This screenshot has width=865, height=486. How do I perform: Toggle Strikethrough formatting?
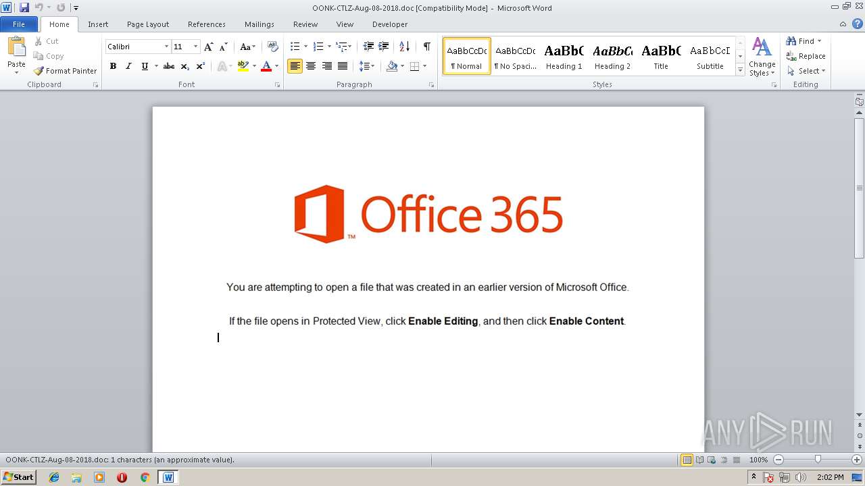tap(169, 66)
